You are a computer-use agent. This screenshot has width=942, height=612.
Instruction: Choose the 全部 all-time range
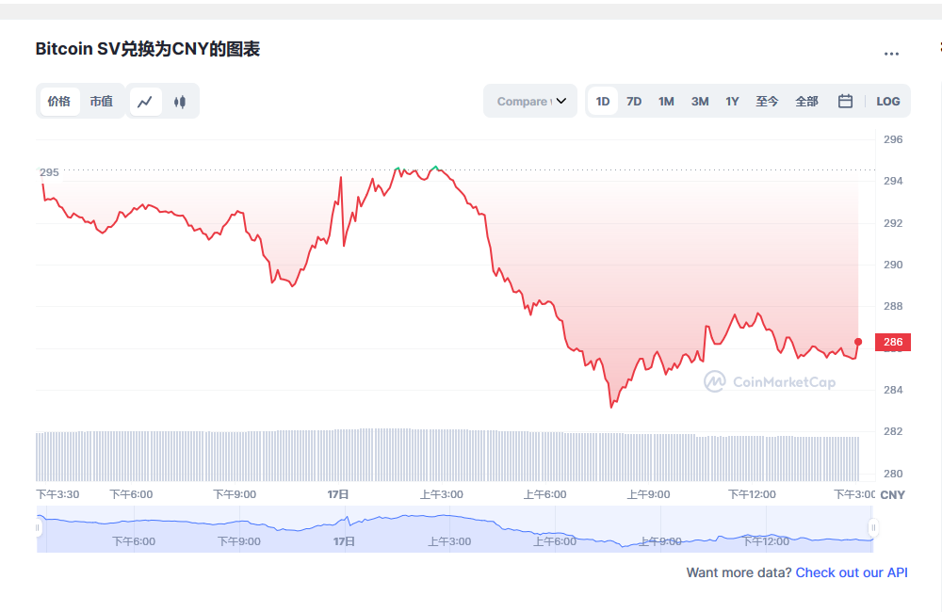tap(807, 101)
